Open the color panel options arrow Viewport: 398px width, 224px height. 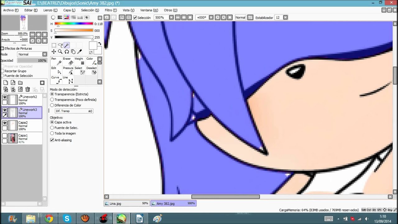pyautogui.click(x=100, y=18)
